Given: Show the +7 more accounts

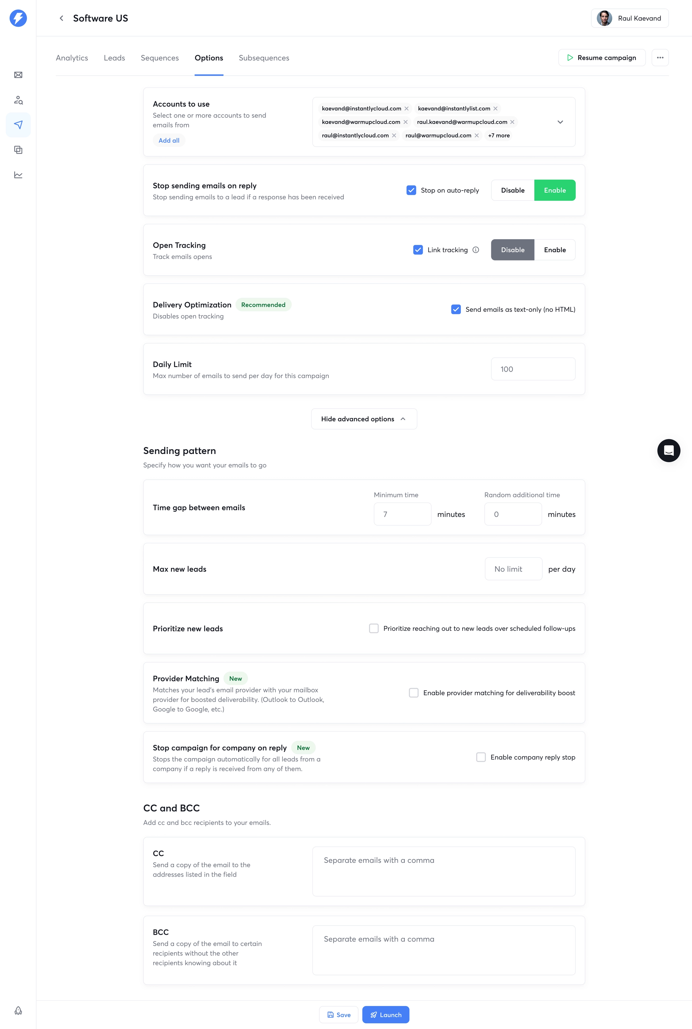Looking at the screenshot, I should point(499,135).
